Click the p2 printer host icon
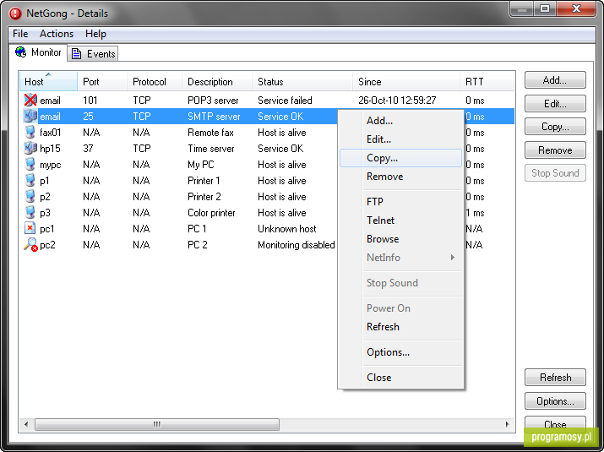The width and height of the screenshot is (604, 452). tap(30, 197)
